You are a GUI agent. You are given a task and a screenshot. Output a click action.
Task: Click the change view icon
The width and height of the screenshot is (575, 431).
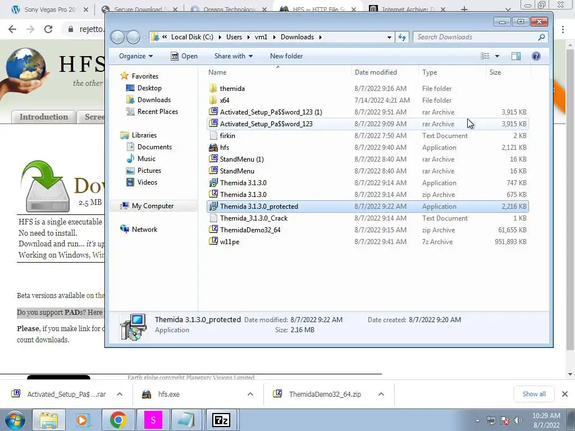pos(485,56)
